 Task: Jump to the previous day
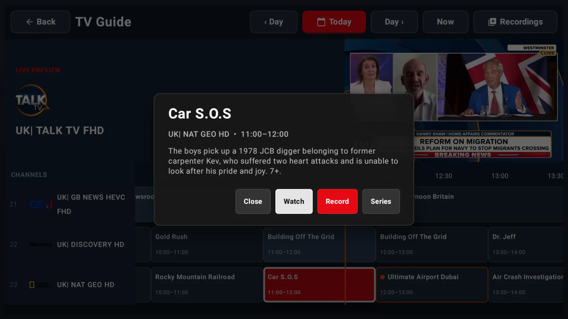pos(274,22)
